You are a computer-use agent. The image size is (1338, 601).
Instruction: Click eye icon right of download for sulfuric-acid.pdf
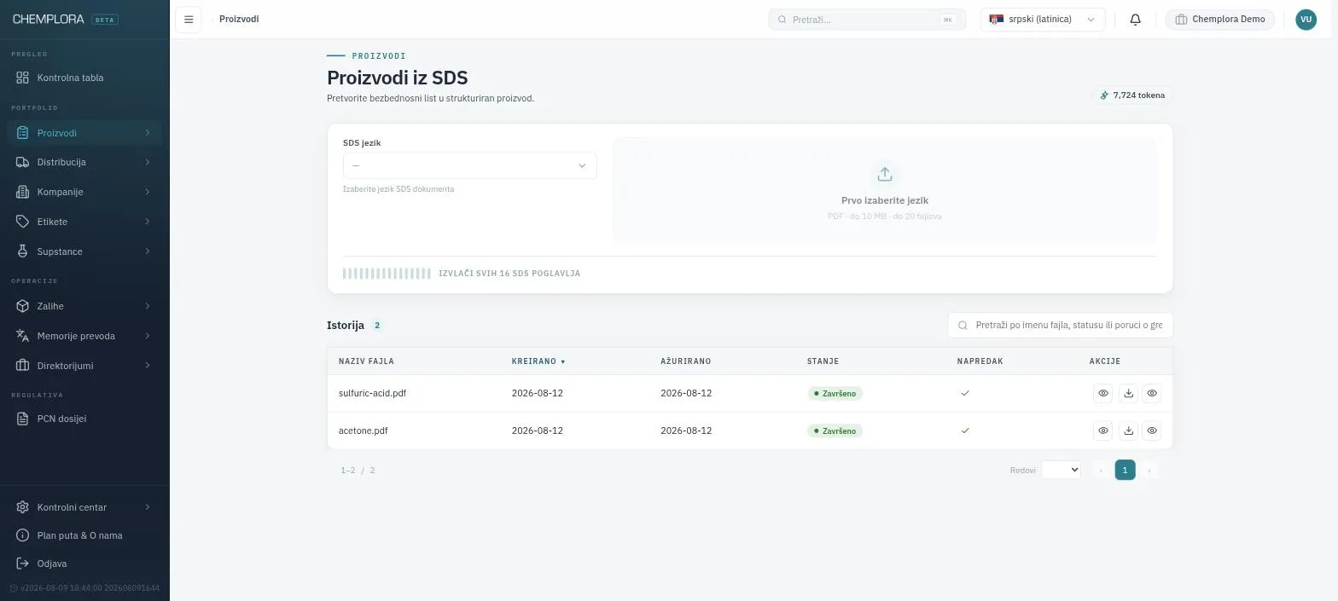click(x=1152, y=394)
